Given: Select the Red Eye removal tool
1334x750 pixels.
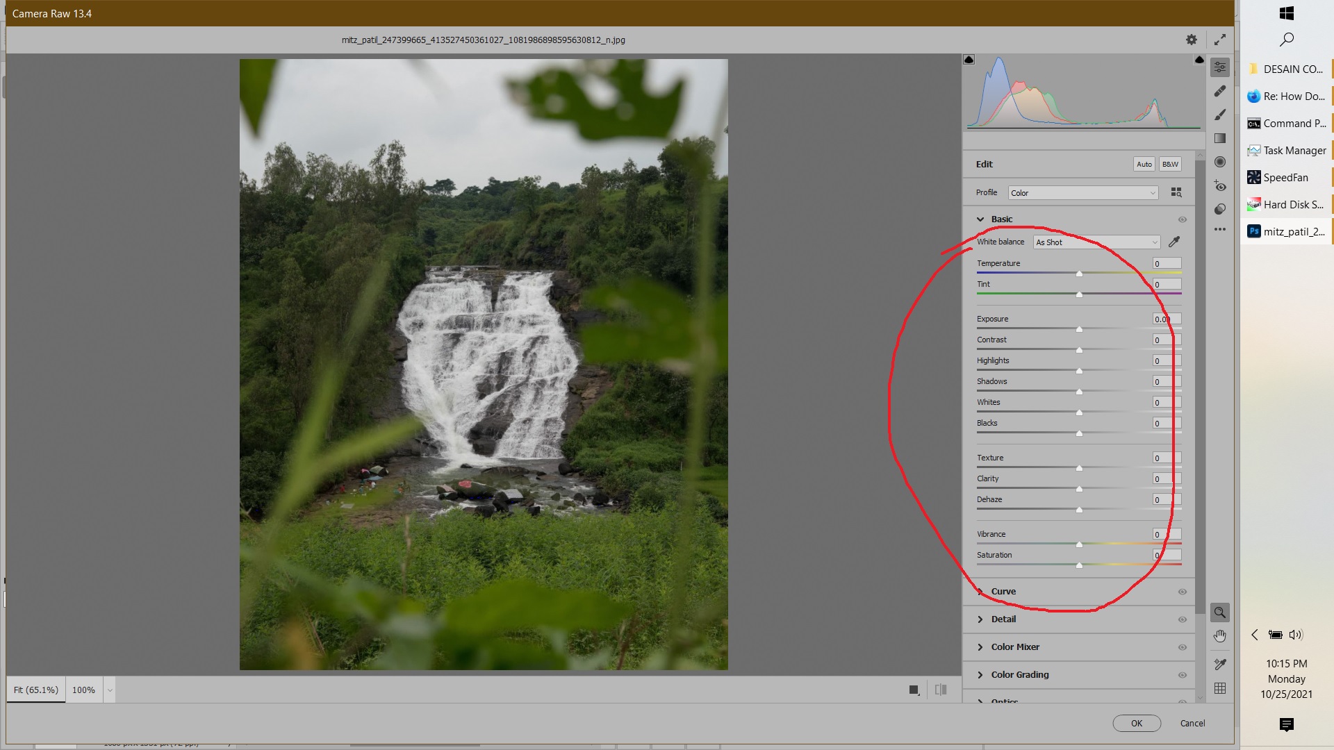Looking at the screenshot, I should pyautogui.click(x=1220, y=186).
